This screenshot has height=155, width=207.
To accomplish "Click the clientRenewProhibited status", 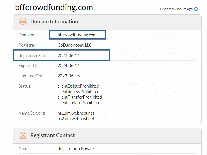I will (x=79, y=92).
